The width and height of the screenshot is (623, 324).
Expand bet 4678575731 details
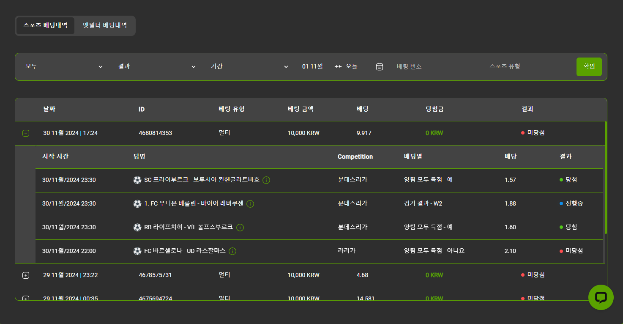(x=26, y=275)
